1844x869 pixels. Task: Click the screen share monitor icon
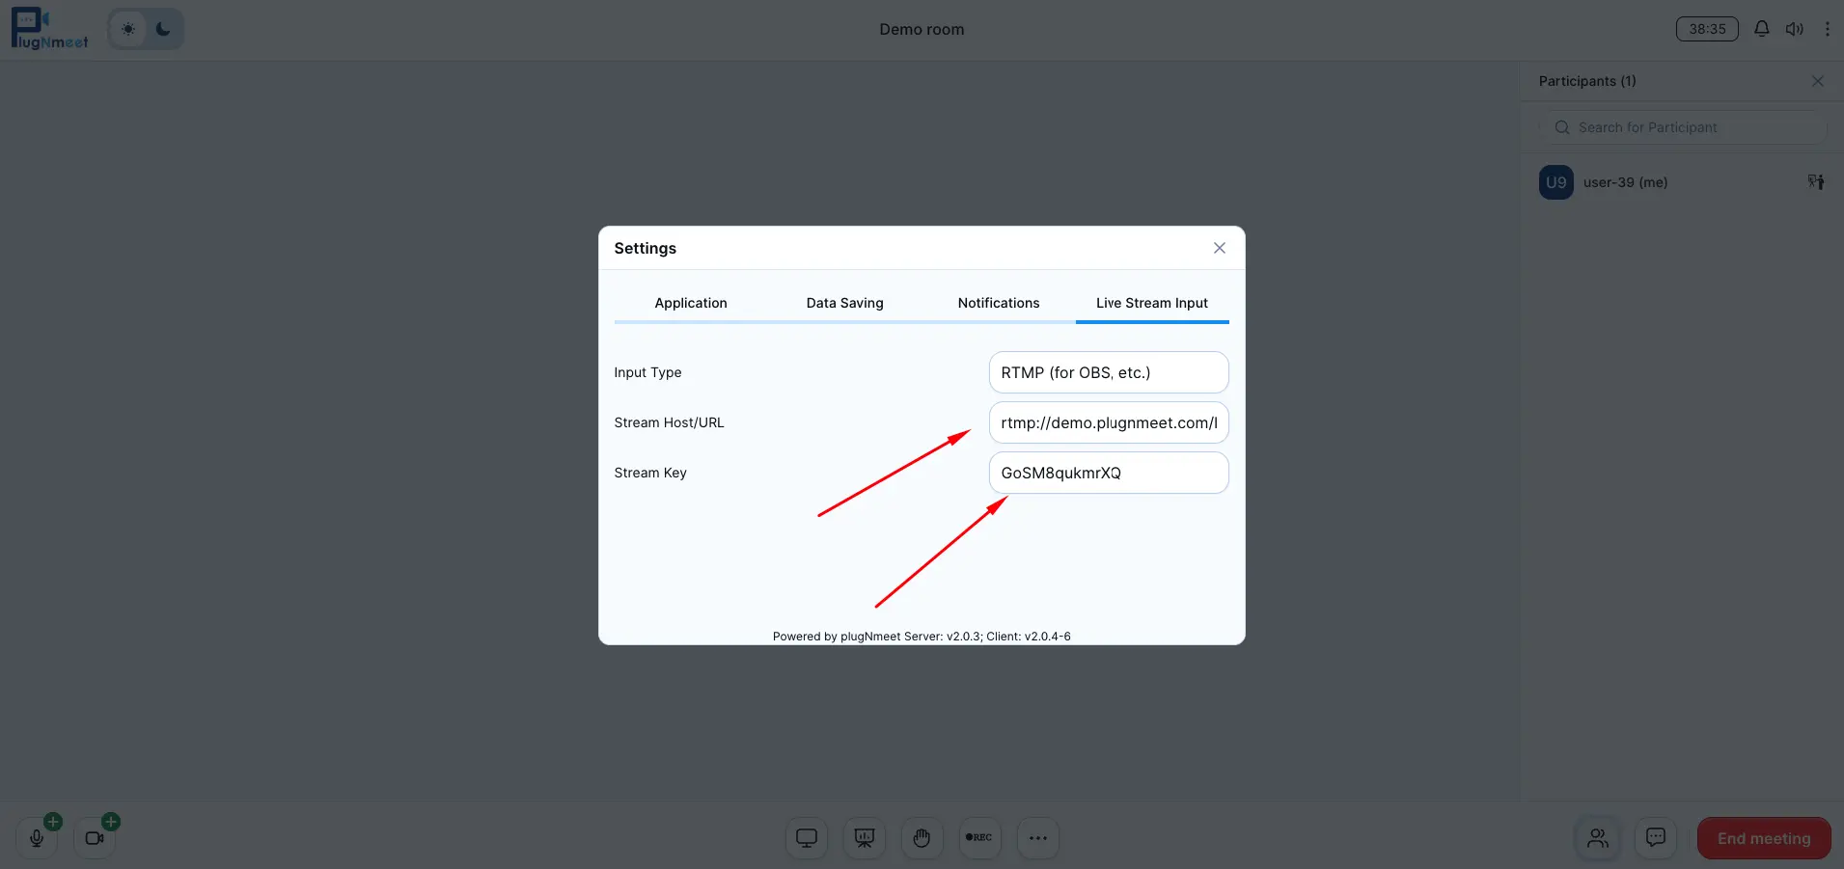point(807,838)
